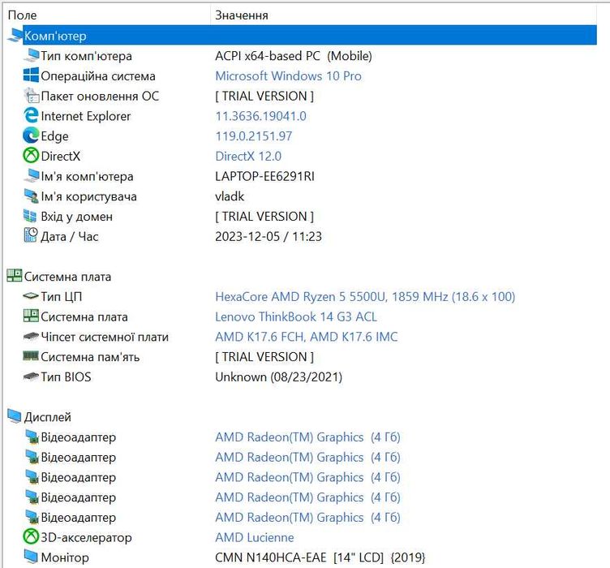Open the Lenovo ThinkBook 14 G3 ACL link
610x568 pixels.
(296, 316)
